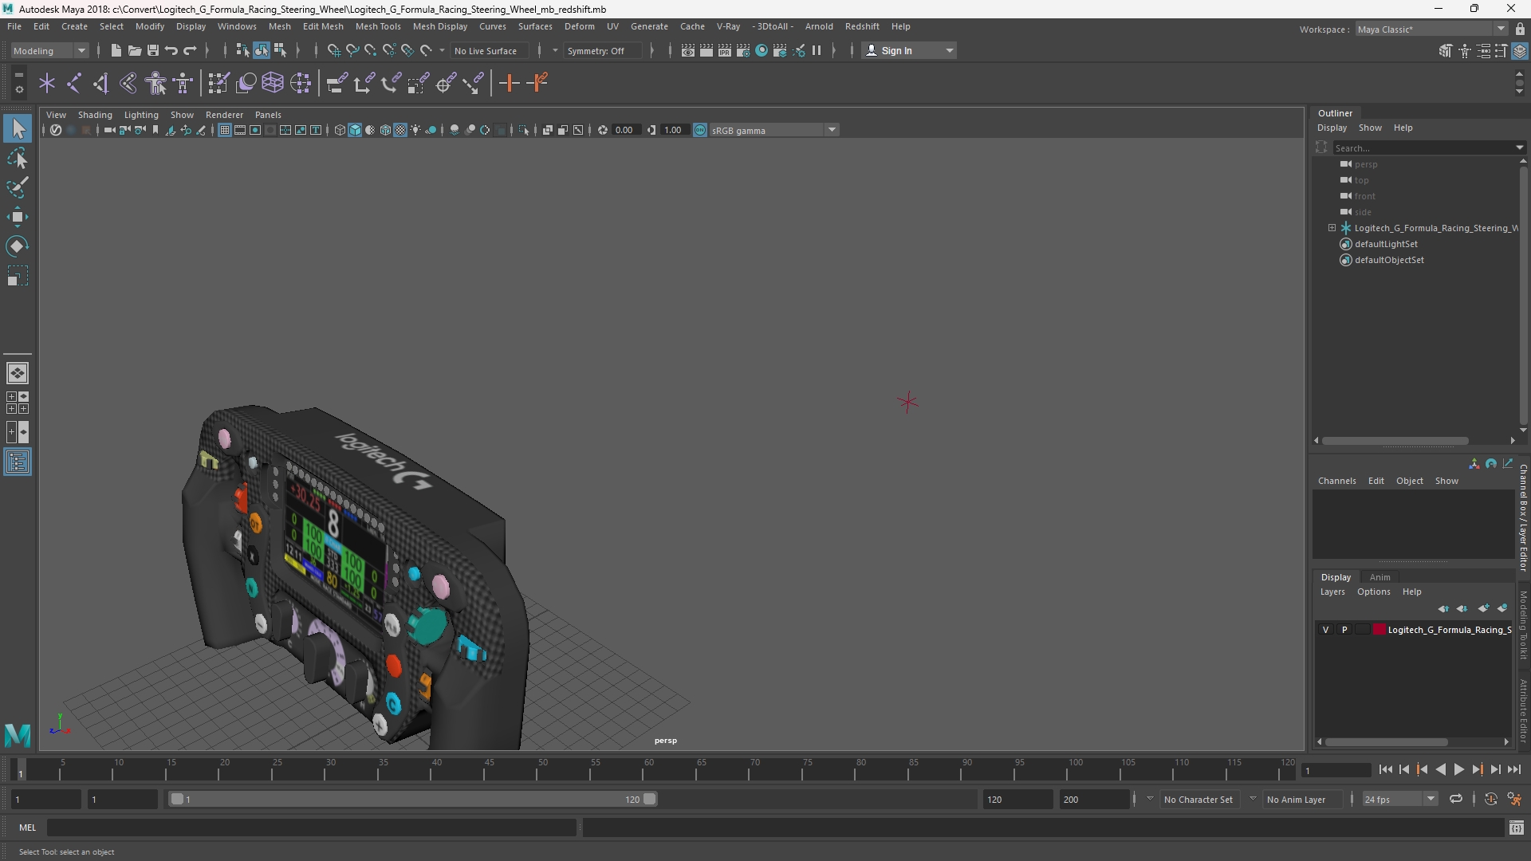Screen dimensions: 1531x861
Task: Expand the Logitech_G_Formula_Racing_Steering node in Outliner
Action: 1332,228
